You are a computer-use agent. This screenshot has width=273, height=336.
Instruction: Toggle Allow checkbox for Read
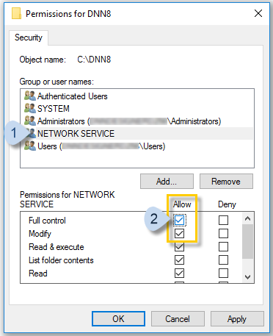(x=179, y=273)
